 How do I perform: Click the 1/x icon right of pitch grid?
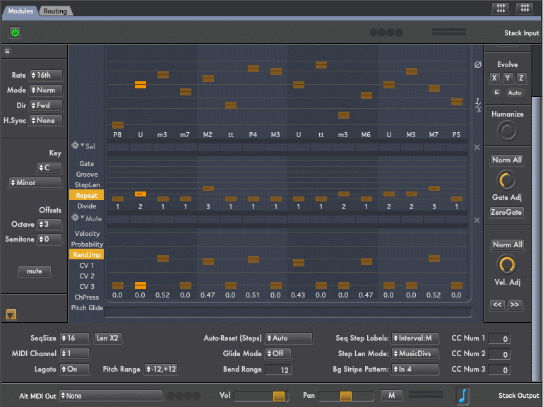tap(478, 105)
